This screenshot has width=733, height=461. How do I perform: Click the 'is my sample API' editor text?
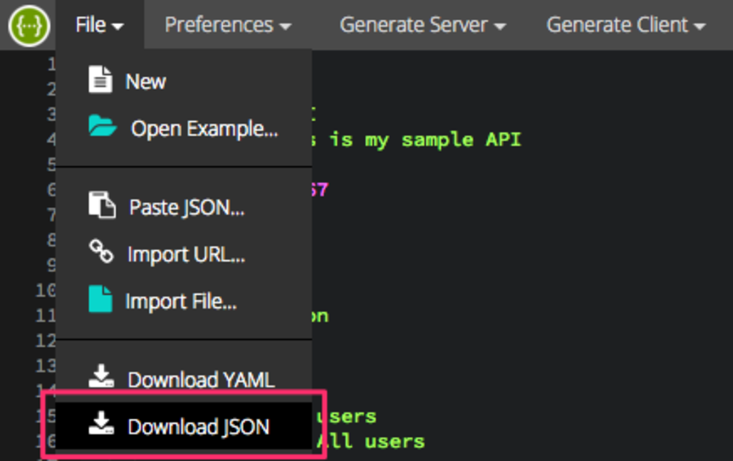pyautogui.click(x=425, y=140)
